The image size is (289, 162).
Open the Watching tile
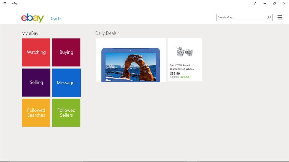pos(36,52)
